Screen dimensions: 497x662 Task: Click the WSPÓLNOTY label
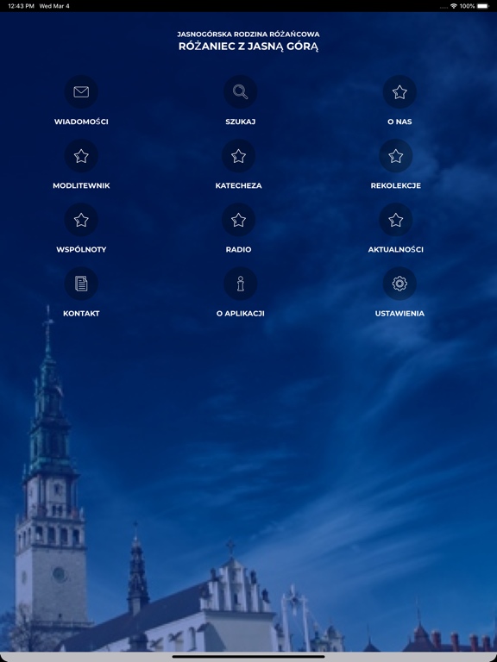tap(81, 249)
